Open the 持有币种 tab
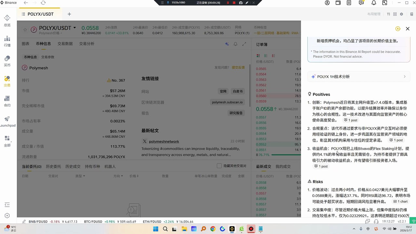 click(92, 166)
